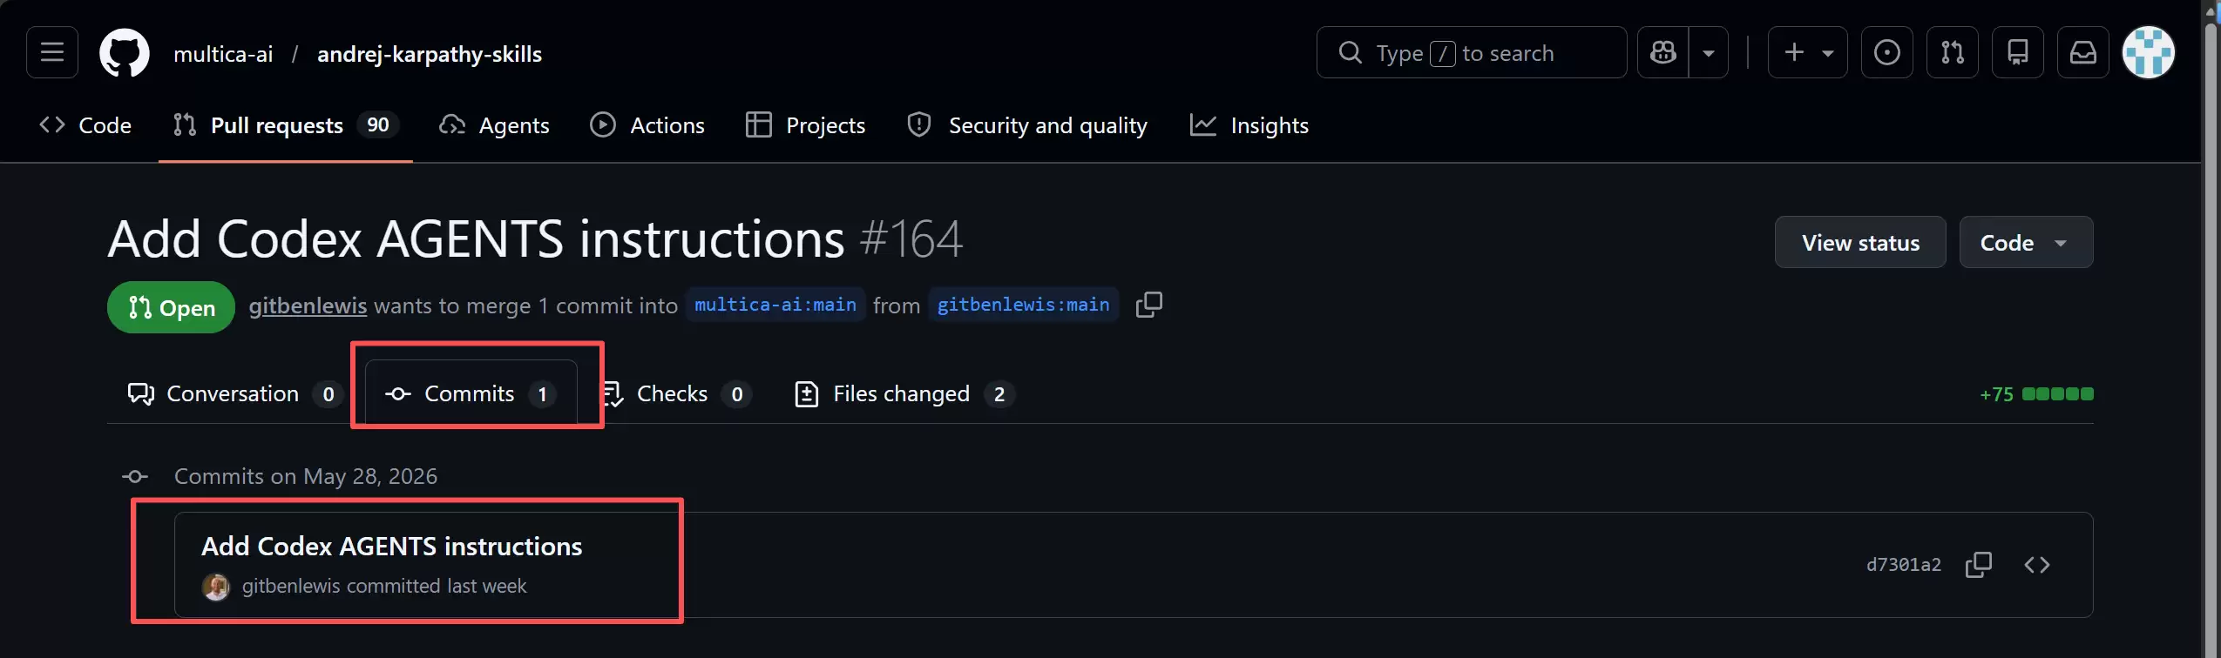
Task: Open gitbenlewis profile link in PR header
Action: [308, 305]
